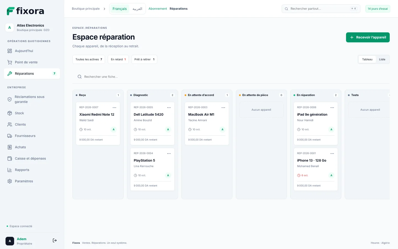The image size is (398, 249).
Task: Open options menu for REP-2026-0007 card
Action: [x=114, y=108]
